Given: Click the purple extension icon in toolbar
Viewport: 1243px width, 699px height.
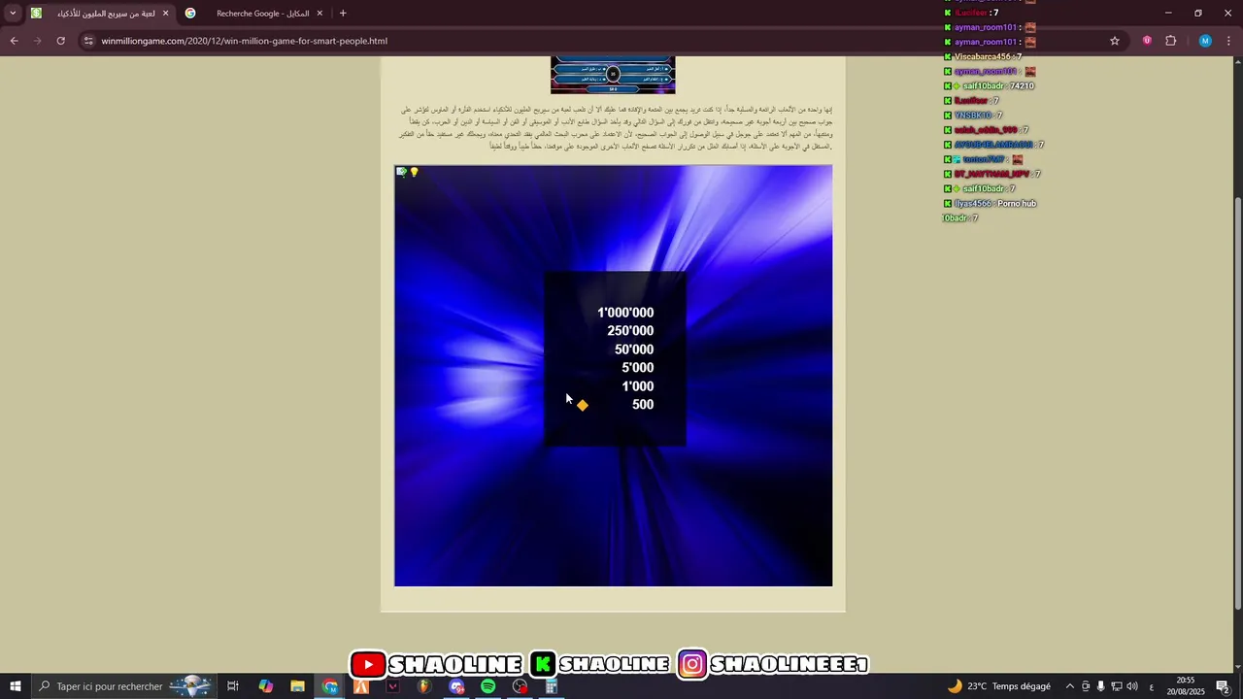Looking at the screenshot, I should [1147, 41].
